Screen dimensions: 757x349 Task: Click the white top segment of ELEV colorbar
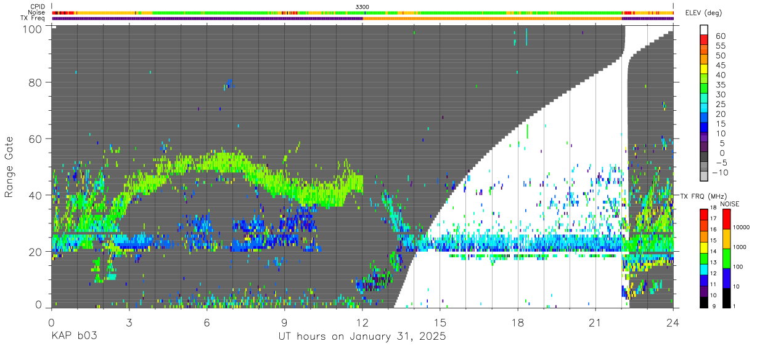coord(703,30)
